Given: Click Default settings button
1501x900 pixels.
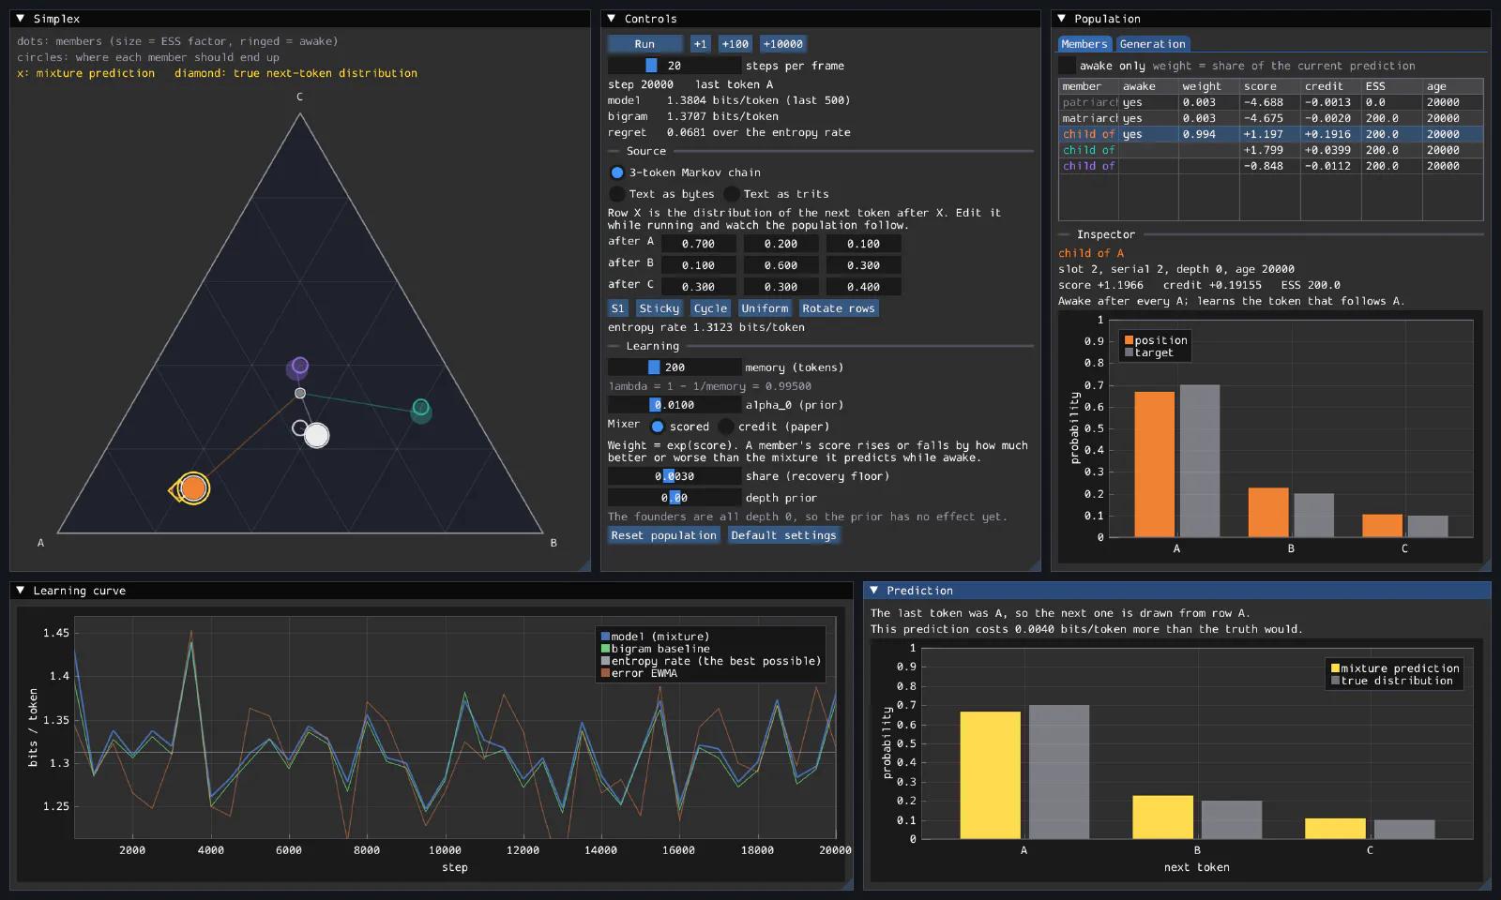Looking at the screenshot, I should 783,535.
